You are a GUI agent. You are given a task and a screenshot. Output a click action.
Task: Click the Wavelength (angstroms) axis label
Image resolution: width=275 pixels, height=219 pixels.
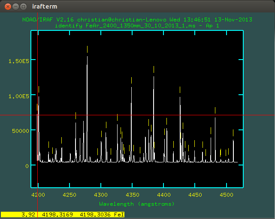(137, 204)
